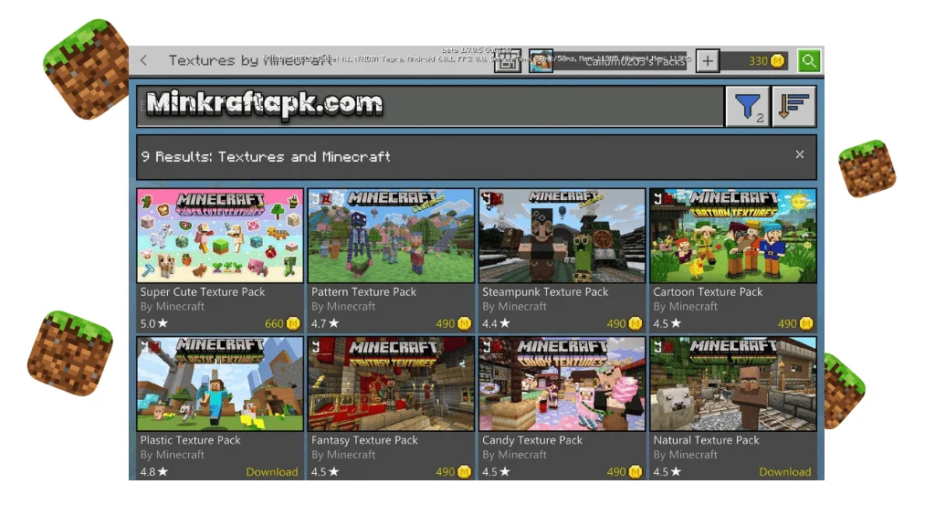Image resolution: width=935 pixels, height=526 pixels.
Task: Open Candy Texture Pack thumbnail
Action: [x=562, y=384]
